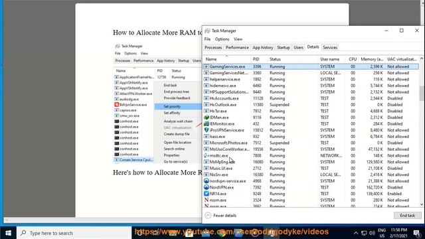Select the NisSrv.exe row
Image resolution: width=425 pixels, height=239 pixels.
pos(311,175)
